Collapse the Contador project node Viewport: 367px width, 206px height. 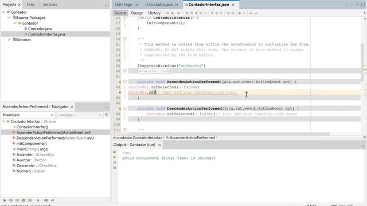point(3,12)
